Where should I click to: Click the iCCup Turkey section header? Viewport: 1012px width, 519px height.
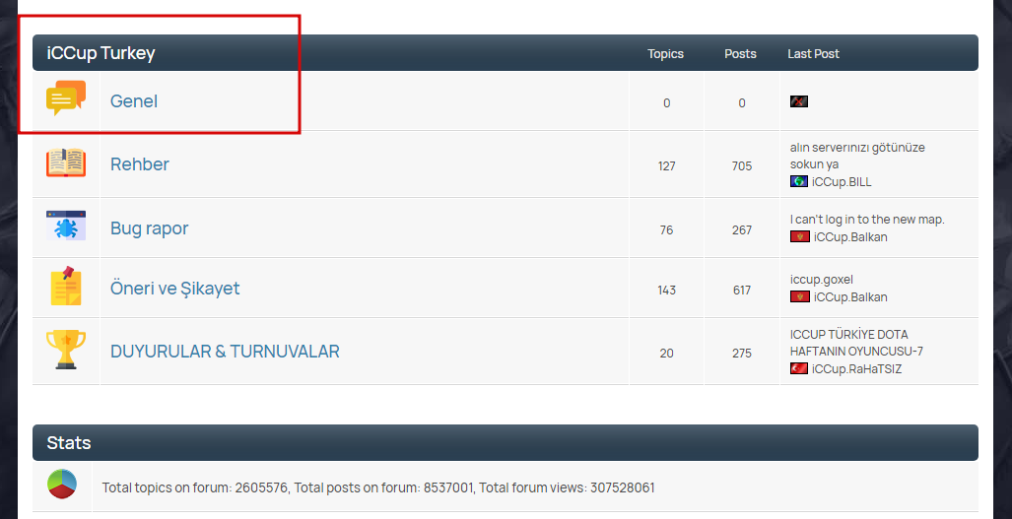click(x=101, y=53)
